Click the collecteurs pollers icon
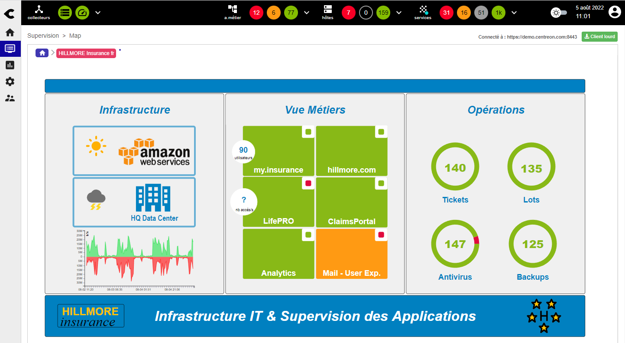The width and height of the screenshot is (625, 343). (39, 12)
